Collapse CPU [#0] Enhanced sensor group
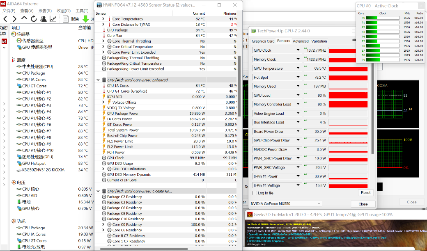This screenshot has width=427, height=251. tap(98, 80)
